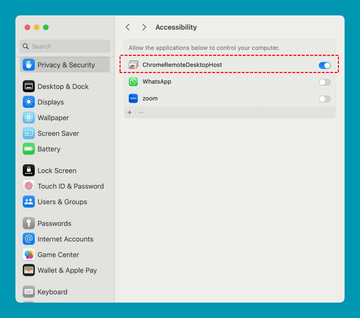360x318 pixels.
Task: Open Users & Groups settings
Action: [65, 201]
